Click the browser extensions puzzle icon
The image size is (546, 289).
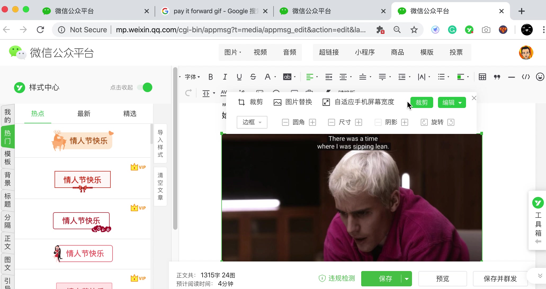[x=380, y=30]
